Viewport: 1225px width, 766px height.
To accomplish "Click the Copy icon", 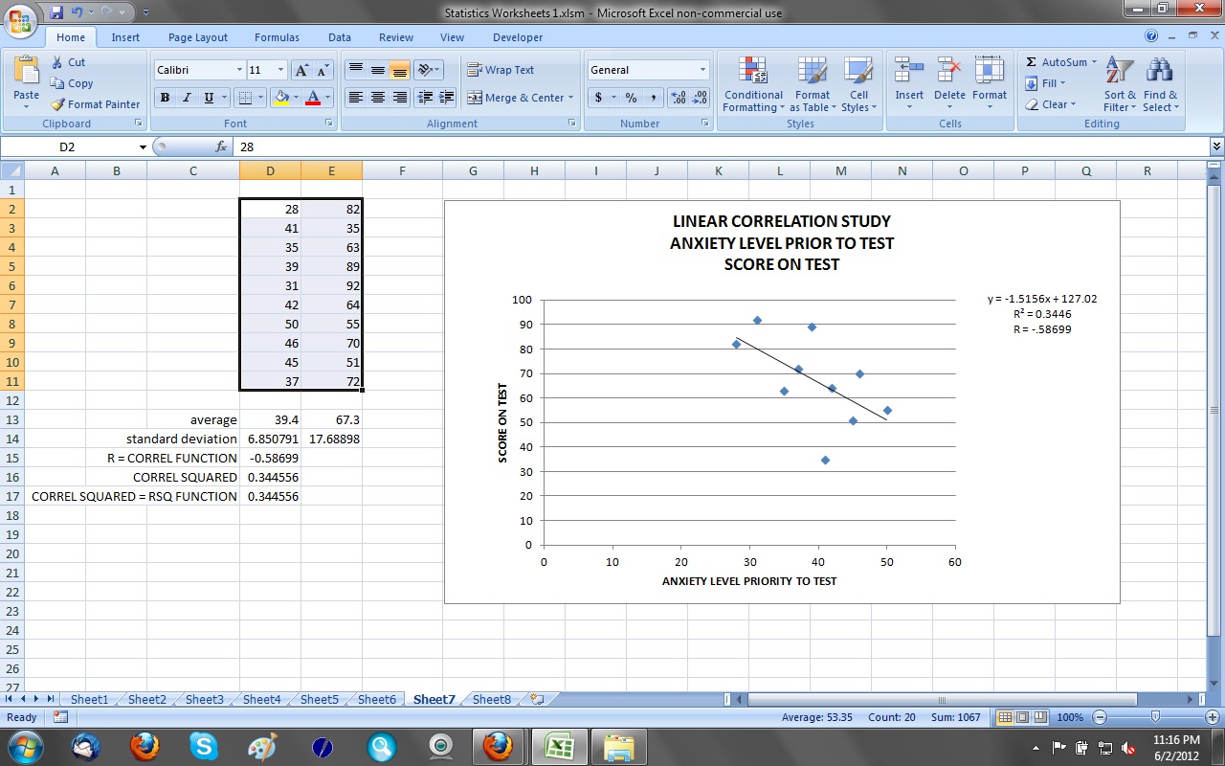I will pos(56,83).
